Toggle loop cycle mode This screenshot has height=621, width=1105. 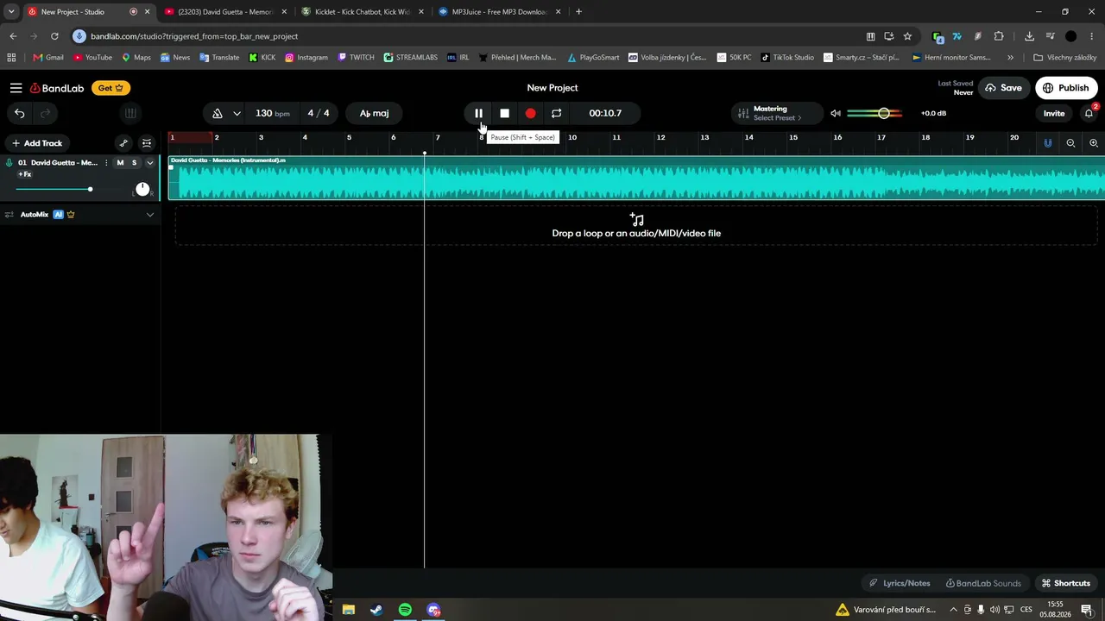pyautogui.click(x=556, y=113)
